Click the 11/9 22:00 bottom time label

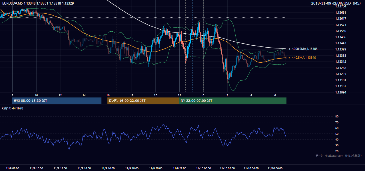[x=179, y=168]
